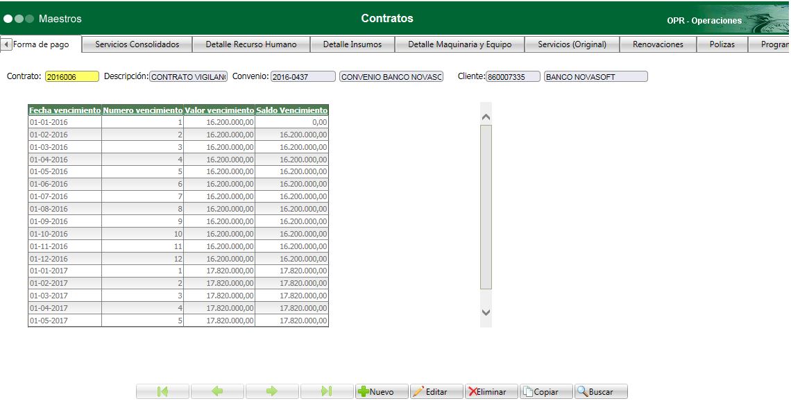Sort by Valor vencimiento column header

coord(219,110)
